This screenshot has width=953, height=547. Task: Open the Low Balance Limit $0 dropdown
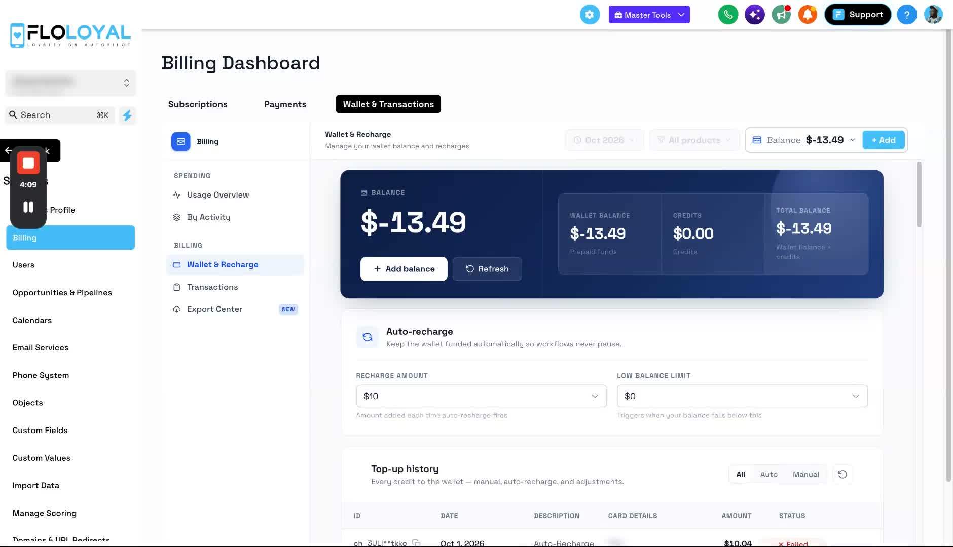742,396
